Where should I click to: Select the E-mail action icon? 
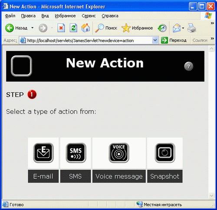pyautogui.click(x=43, y=153)
